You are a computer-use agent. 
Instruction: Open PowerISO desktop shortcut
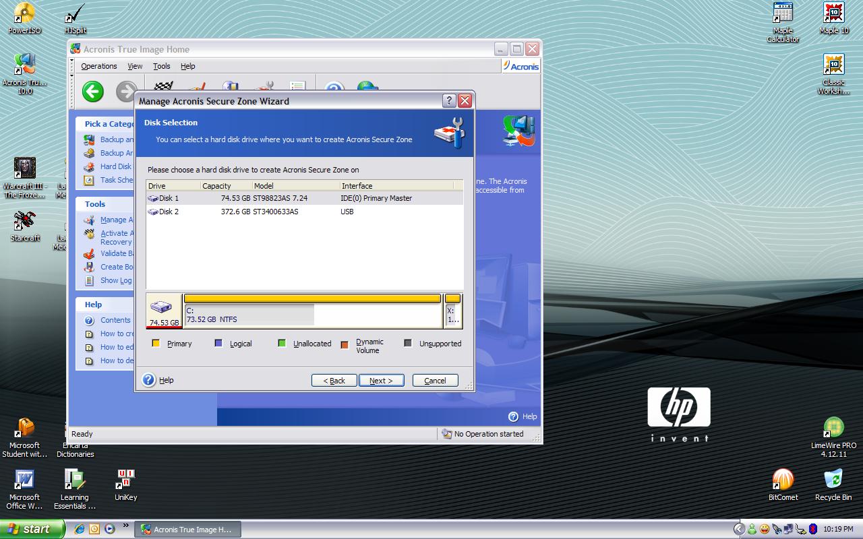24,18
